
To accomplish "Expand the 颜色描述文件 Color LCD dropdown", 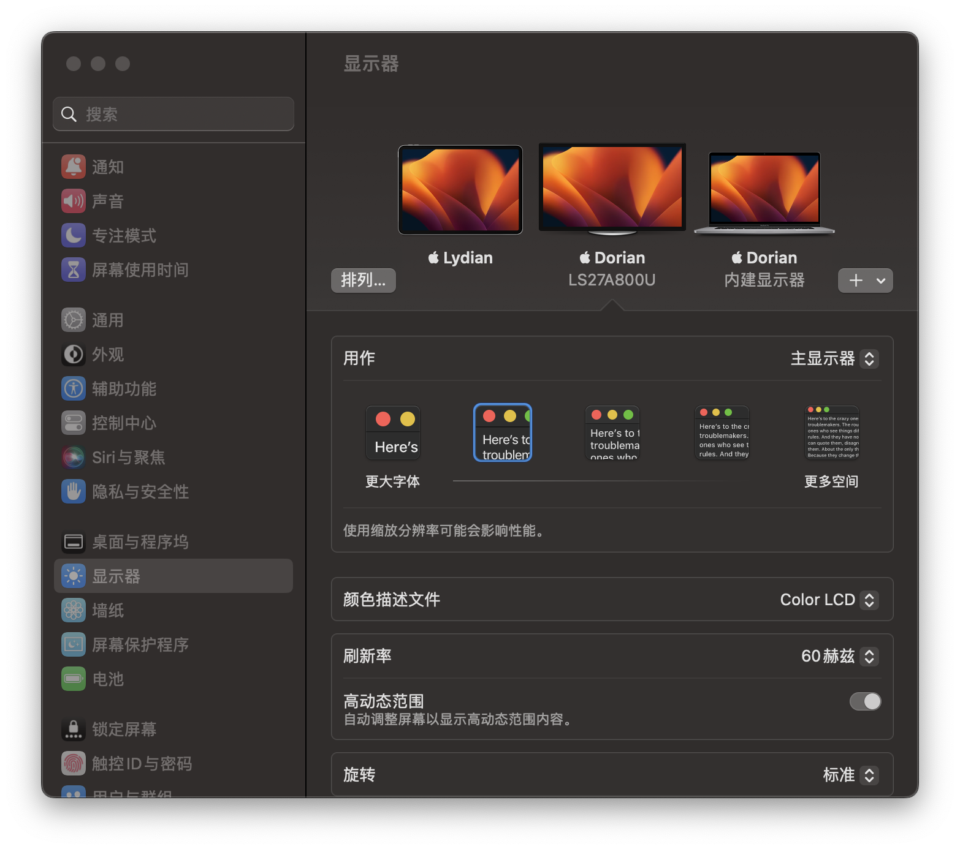I will pyautogui.click(x=829, y=600).
